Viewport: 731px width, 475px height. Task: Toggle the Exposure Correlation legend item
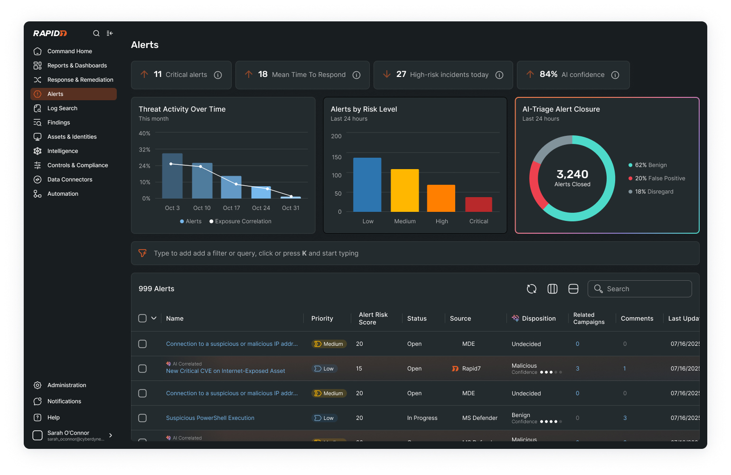click(241, 221)
